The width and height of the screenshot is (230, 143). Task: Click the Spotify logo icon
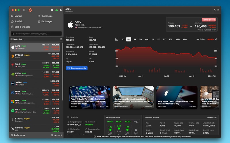[x=13, y=111]
